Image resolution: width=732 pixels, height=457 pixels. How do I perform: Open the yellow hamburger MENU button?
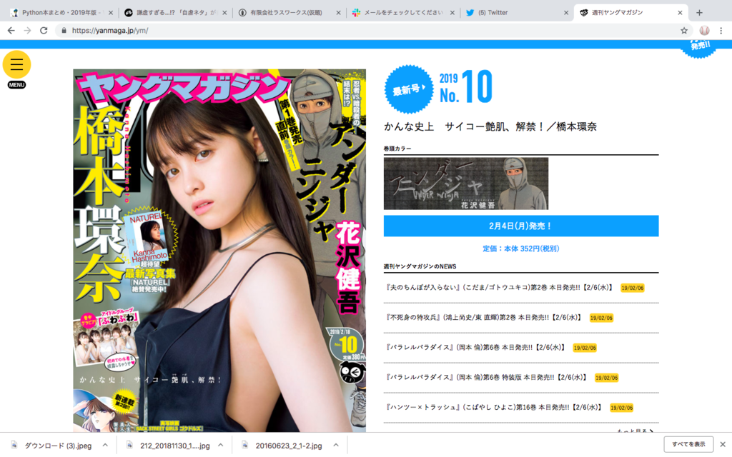[17, 65]
